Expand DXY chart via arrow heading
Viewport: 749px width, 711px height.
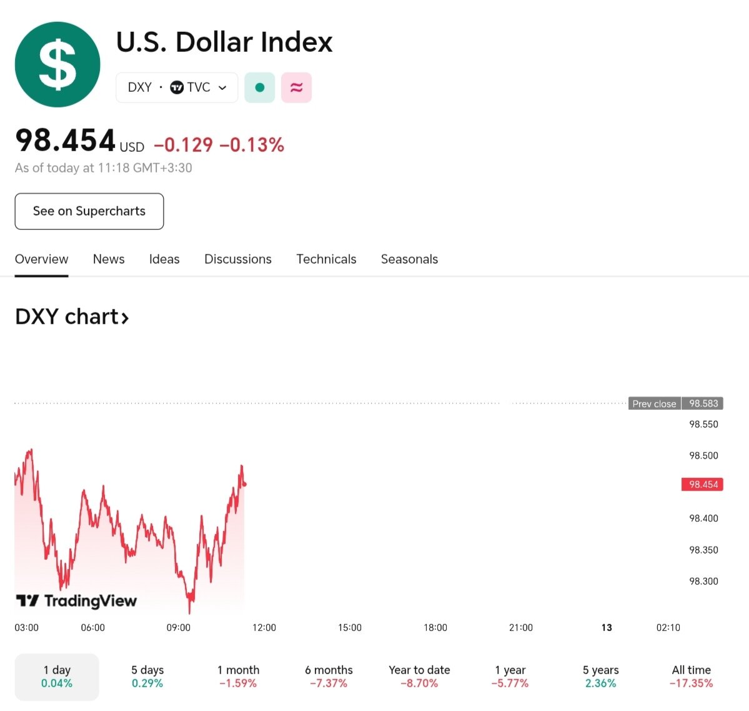(72, 317)
